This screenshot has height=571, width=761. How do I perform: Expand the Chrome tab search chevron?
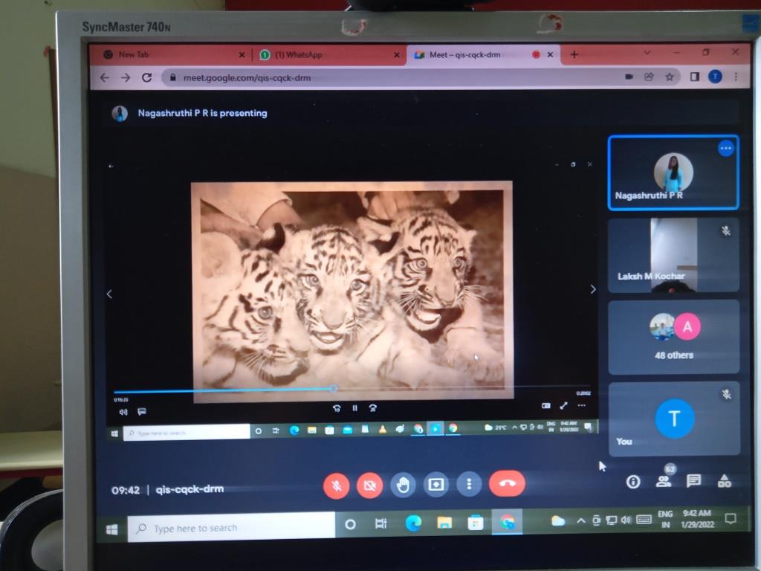(x=647, y=53)
